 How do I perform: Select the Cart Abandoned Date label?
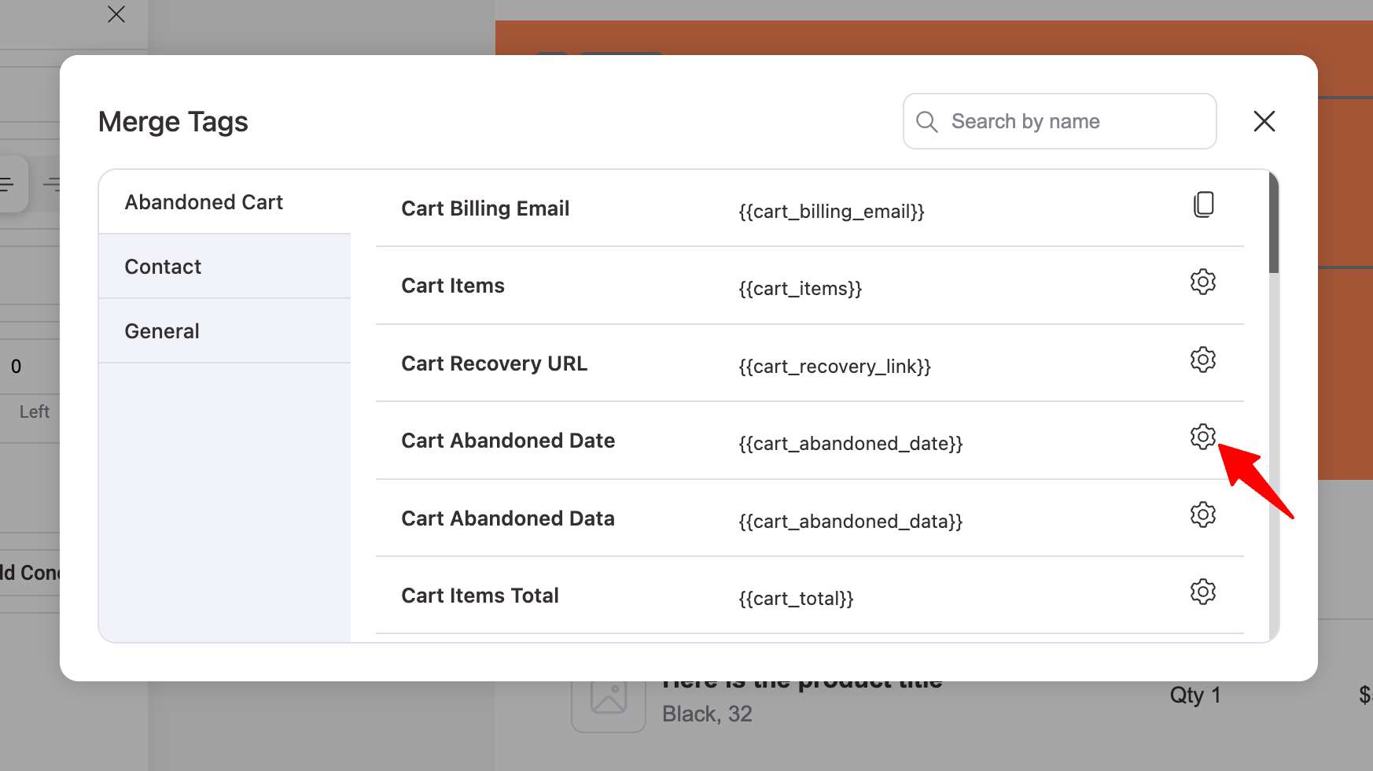(x=508, y=441)
